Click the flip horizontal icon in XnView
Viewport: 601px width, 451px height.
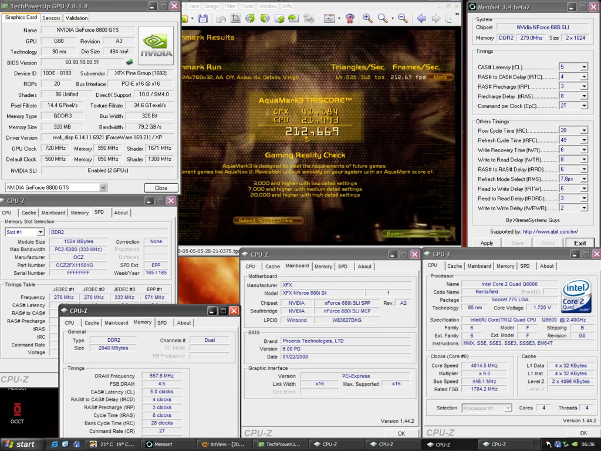293,18
